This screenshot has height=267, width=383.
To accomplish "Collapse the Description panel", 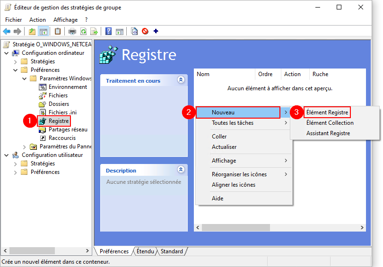I will point(181,169).
